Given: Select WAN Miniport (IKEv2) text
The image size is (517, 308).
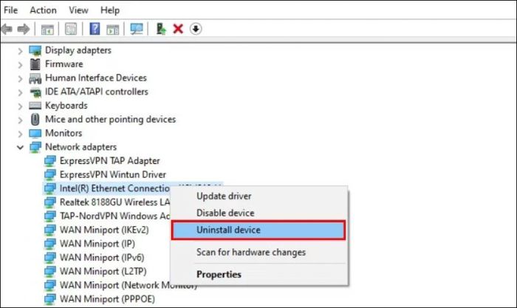Looking at the screenshot, I should [x=104, y=230].
